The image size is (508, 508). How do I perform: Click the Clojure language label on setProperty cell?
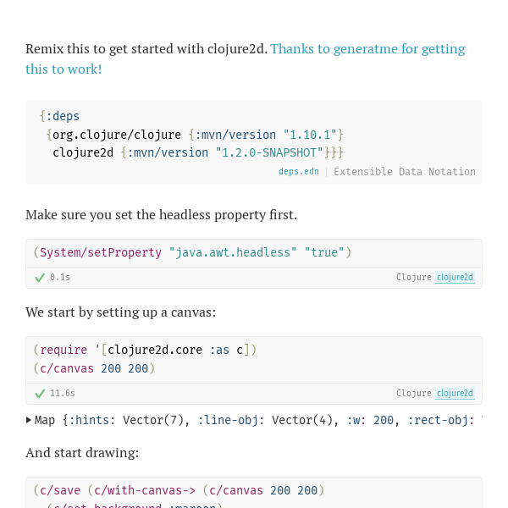click(x=413, y=278)
